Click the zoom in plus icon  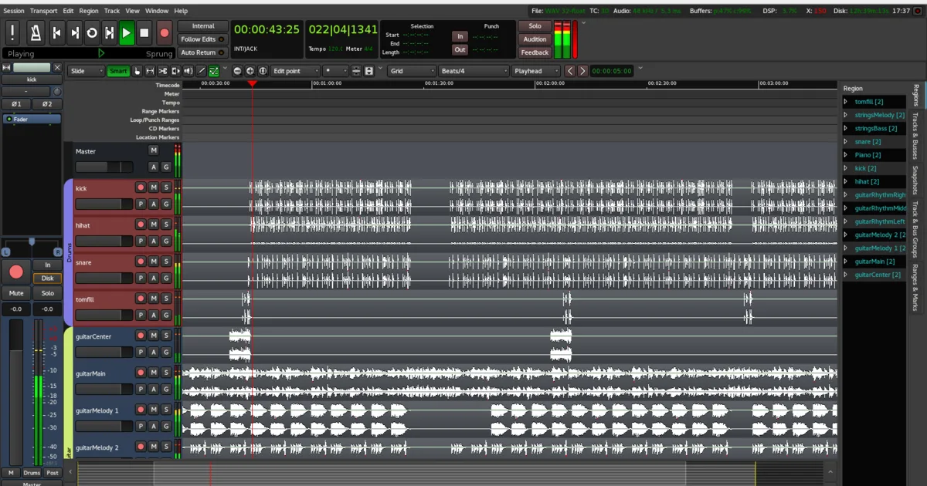250,71
